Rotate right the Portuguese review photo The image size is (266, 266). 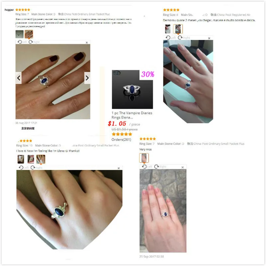[184, 38]
